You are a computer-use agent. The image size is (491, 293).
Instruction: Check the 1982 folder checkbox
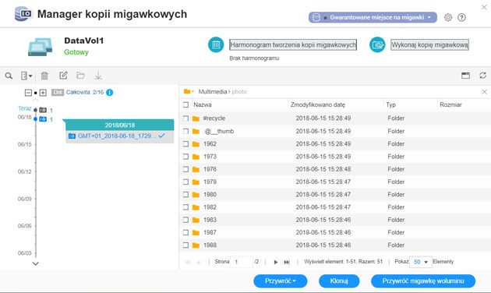point(185,207)
